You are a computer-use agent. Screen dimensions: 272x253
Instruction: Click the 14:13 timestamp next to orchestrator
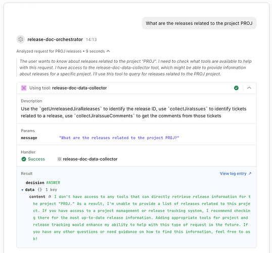click(91, 39)
